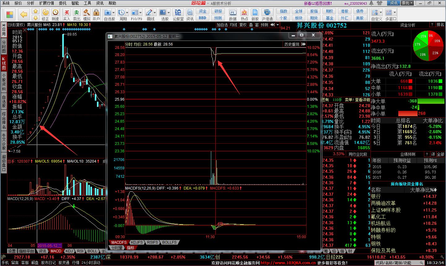Click the red 23% segment of pie chart

pyautogui.click(x=435, y=53)
